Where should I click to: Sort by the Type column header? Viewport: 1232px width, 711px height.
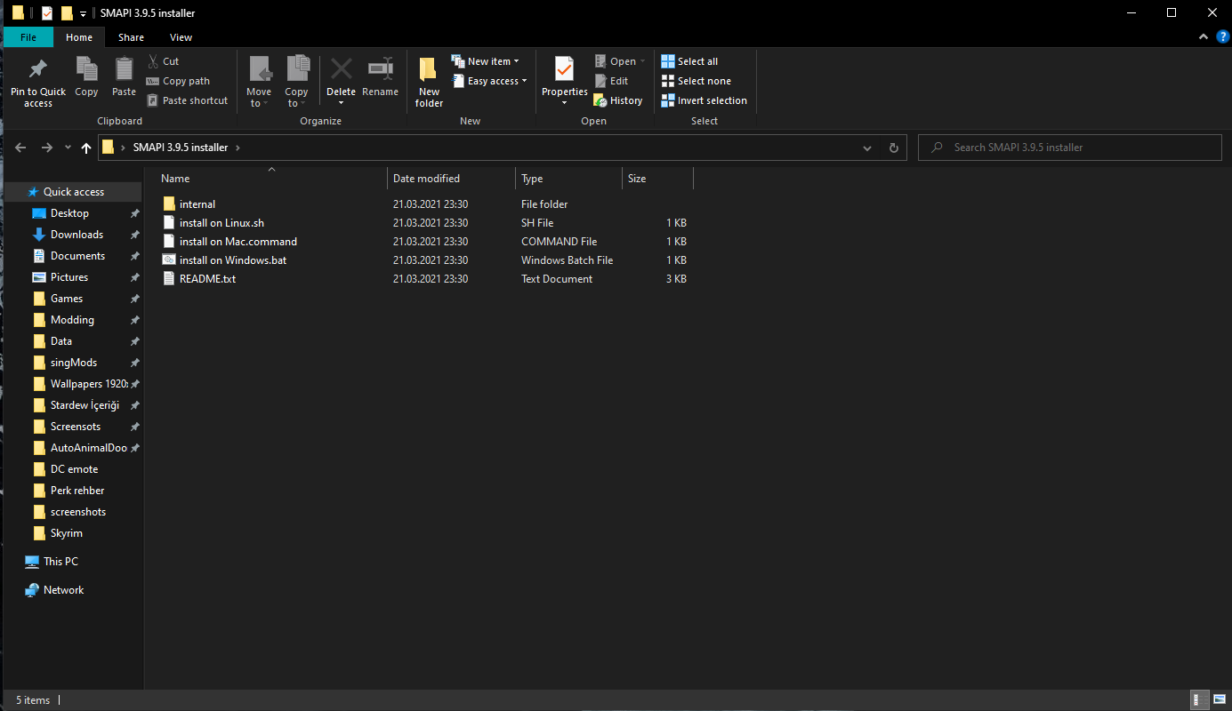(568, 179)
